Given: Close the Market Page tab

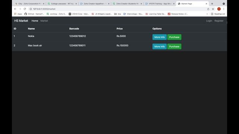Looking at the screenshot, I should (x=207, y=4).
